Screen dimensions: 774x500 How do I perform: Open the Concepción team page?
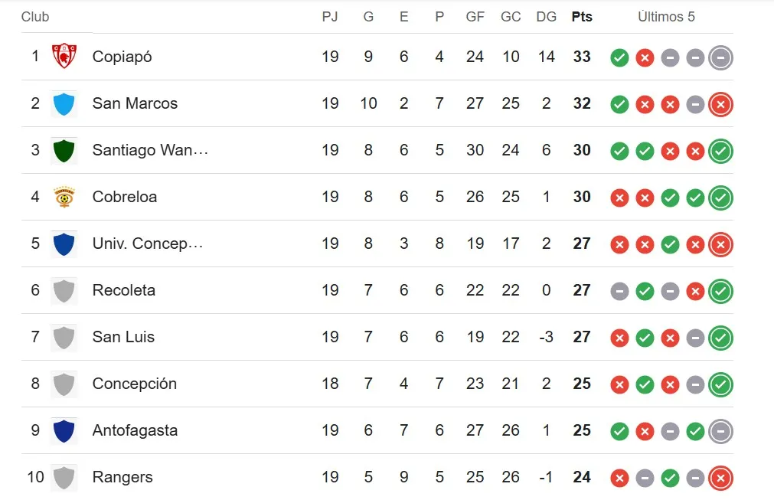(135, 384)
